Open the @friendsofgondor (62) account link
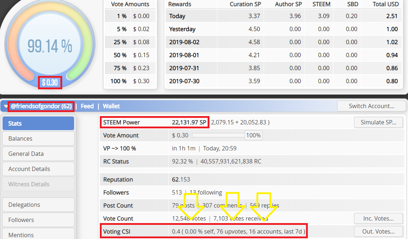The width and height of the screenshot is (408, 239). 41,106
